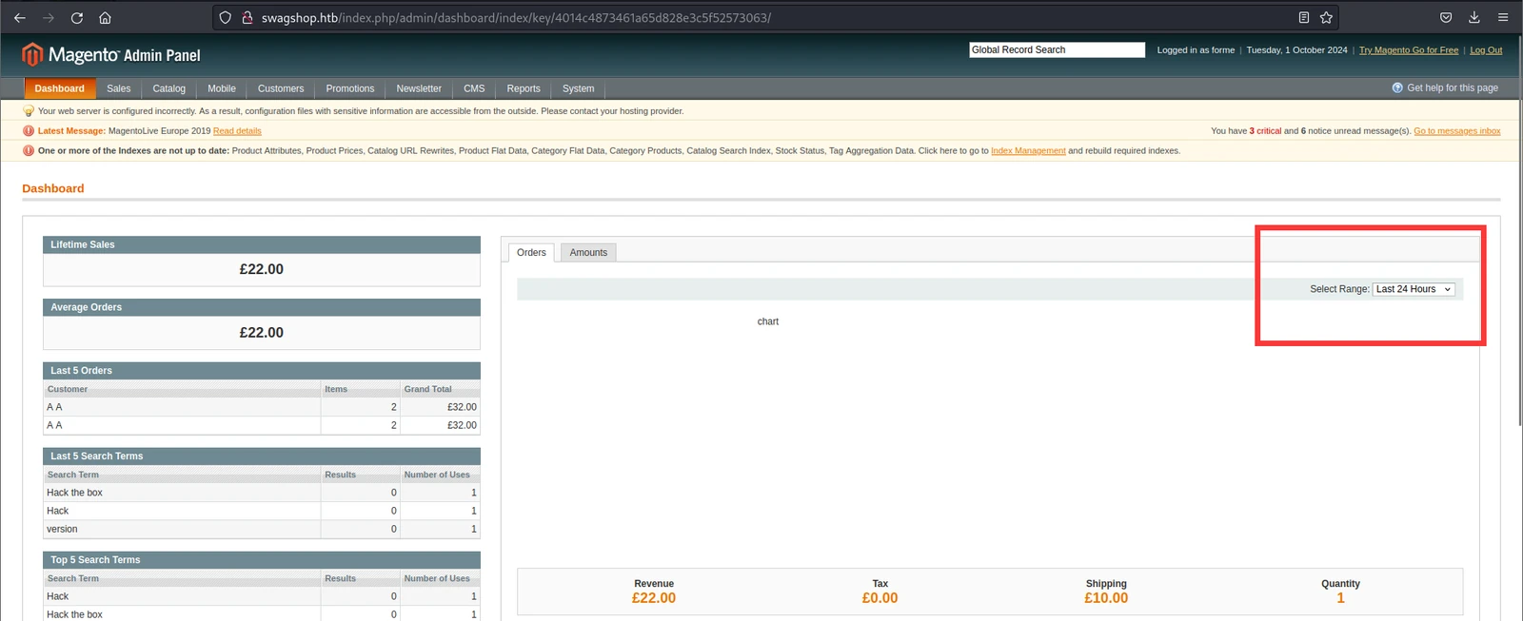Click the Tax £0.00 total
The width and height of the screenshot is (1523, 621).
[x=880, y=598]
